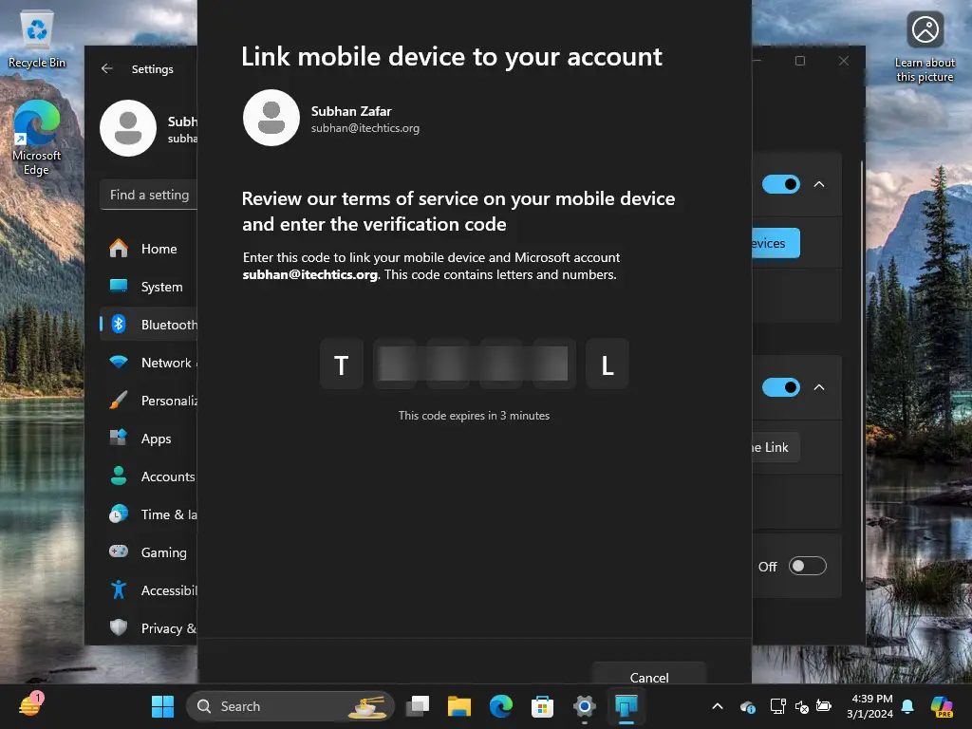Click the expiry text 'This code expires in 3 minutes'
Screen dimensions: 972x729
pyautogui.click(x=475, y=416)
